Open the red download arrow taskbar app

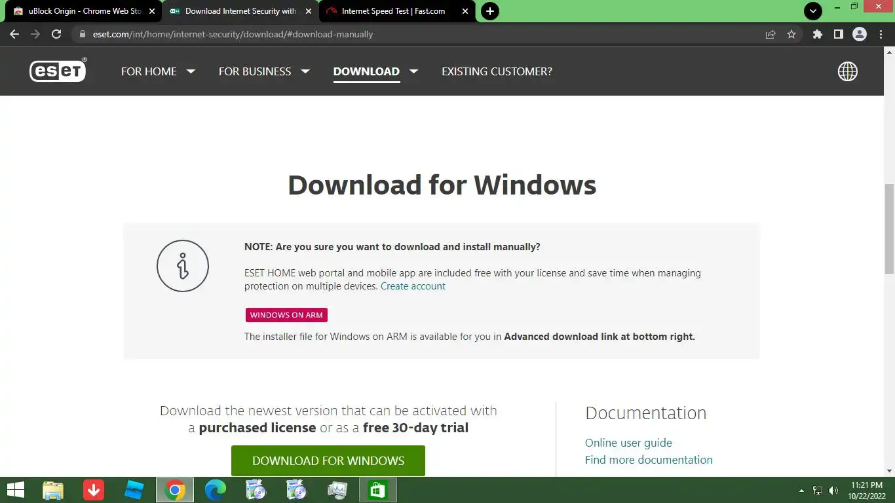click(x=94, y=490)
